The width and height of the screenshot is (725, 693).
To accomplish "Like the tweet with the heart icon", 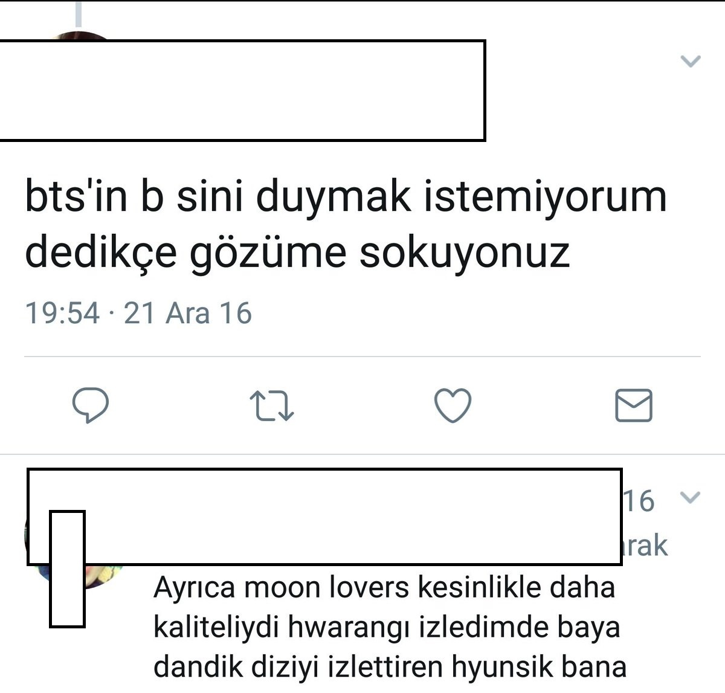I will [x=453, y=405].
